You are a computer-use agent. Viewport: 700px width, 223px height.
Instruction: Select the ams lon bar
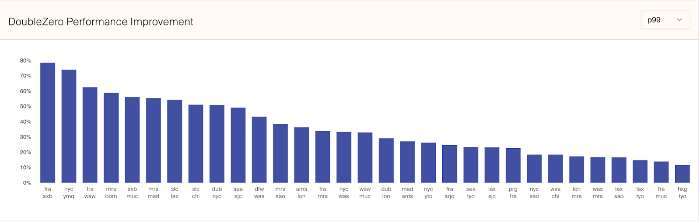click(301, 155)
